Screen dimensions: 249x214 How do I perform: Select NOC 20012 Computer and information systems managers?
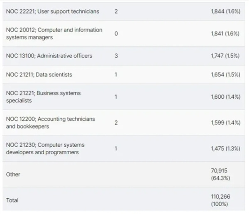coord(54,34)
